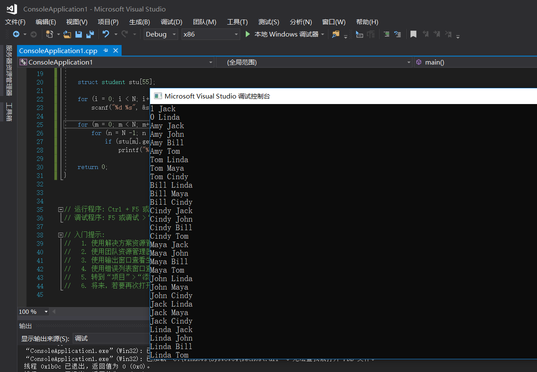
Task: Open the 工具(T) menu
Action: [237, 22]
